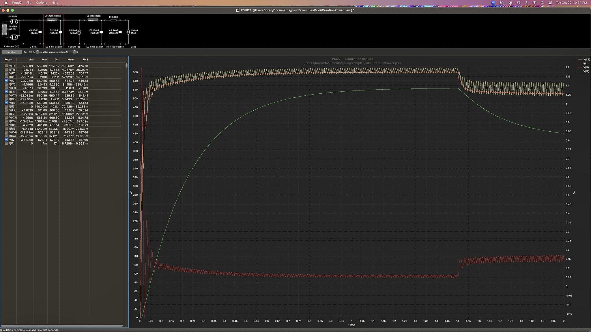Open the Psud2 application menu
This screenshot has width=591, height=332.
[x=17, y=3]
